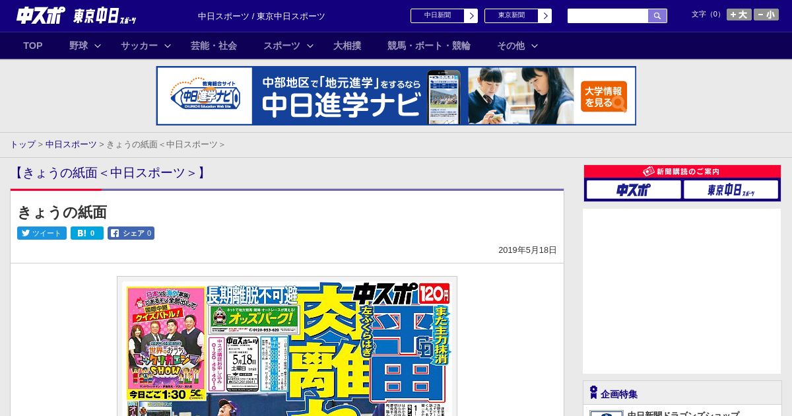
Task: Click the arrow next to 東京新聞
Action: click(x=545, y=16)
